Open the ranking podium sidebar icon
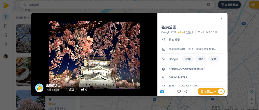Screen dimensions: 259x110 pyautogui.click(x=6, y=35)
